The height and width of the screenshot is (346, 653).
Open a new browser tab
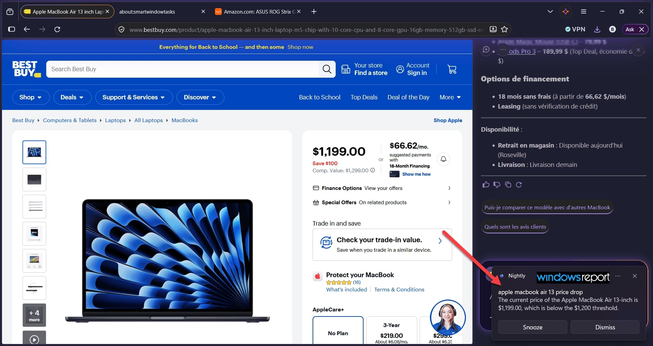pyautogui.click(x=314, y=12)
